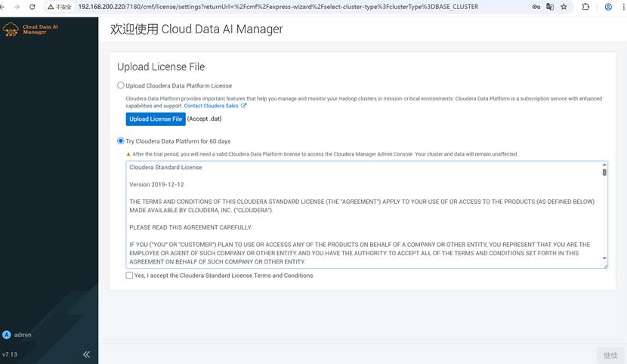627x364 pixels.
Task: Bookmark this page with star icon
Action: (564, 7)
